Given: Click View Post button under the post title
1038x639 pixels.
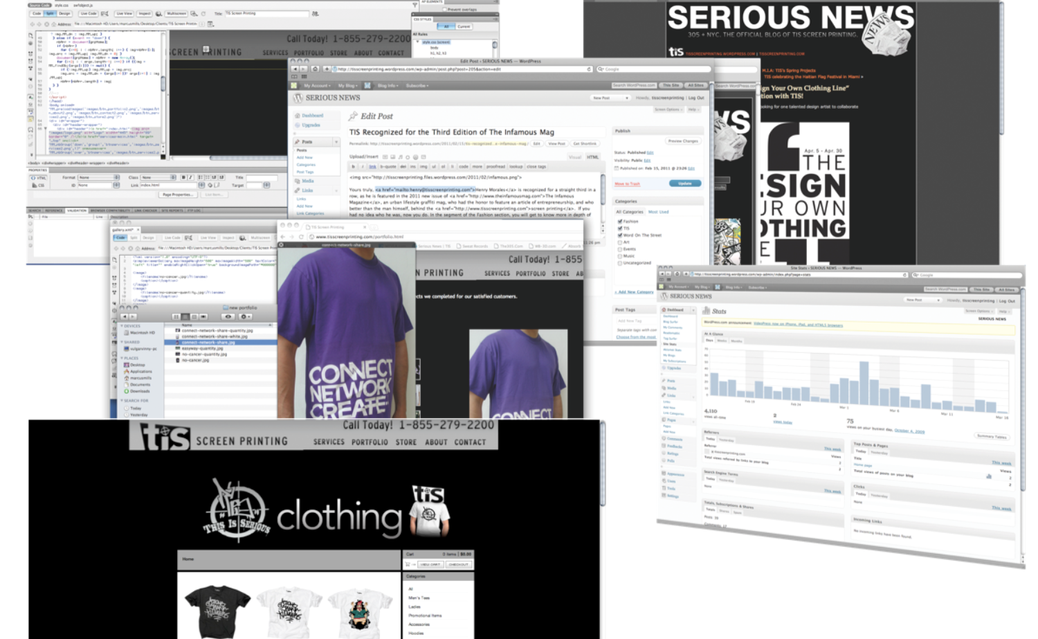Looking at the screenshot, I should (x=556, y=144).
